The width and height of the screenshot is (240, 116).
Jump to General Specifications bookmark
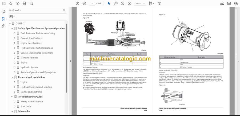coord(31,38)
